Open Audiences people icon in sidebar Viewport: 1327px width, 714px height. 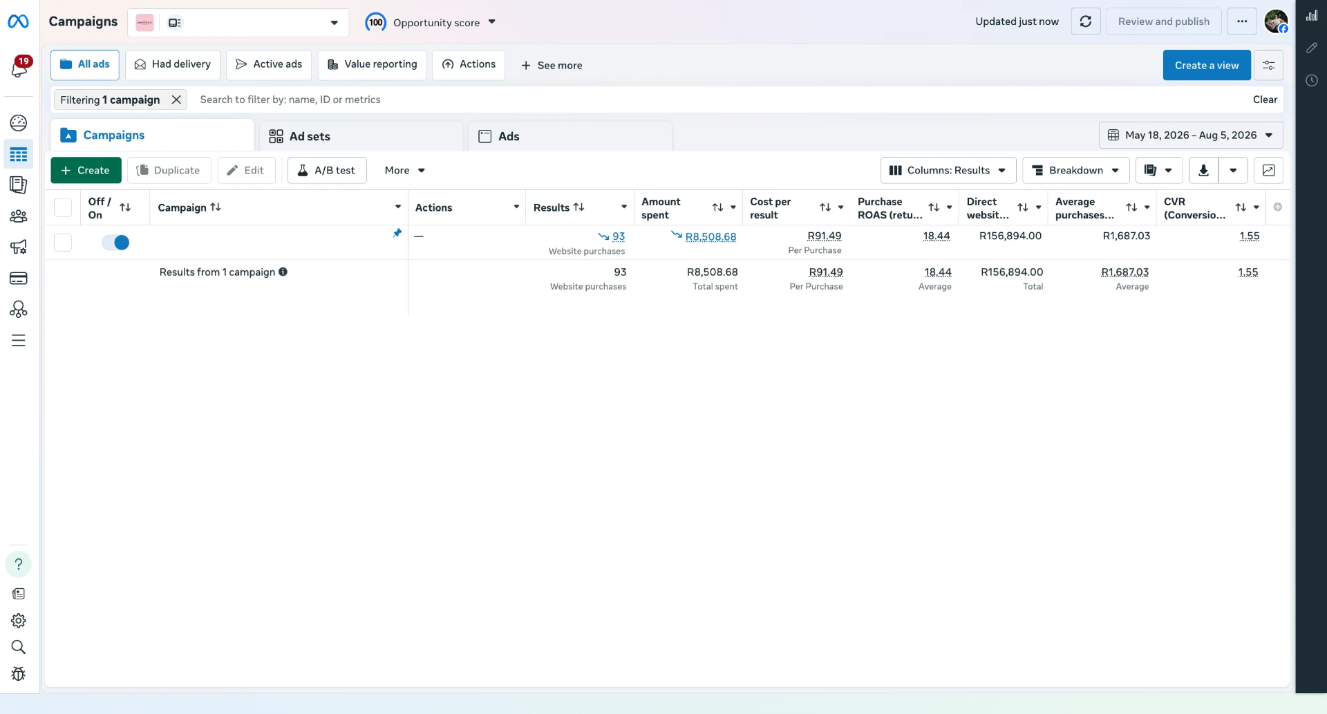pyautogui.click(x=19, y=216)
